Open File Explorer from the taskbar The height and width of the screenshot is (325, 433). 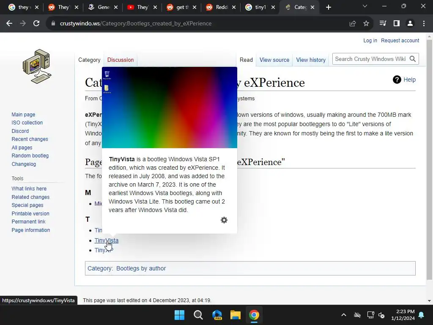236,315
